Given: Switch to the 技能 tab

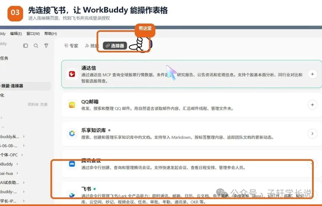Looking at the screenshot, I should (92, 46).
